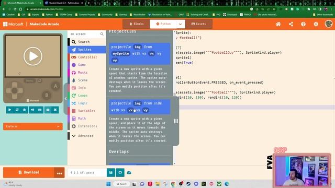Open the help question mark menu
Viewport: 335px width, 188px height.
click(303, 24)
